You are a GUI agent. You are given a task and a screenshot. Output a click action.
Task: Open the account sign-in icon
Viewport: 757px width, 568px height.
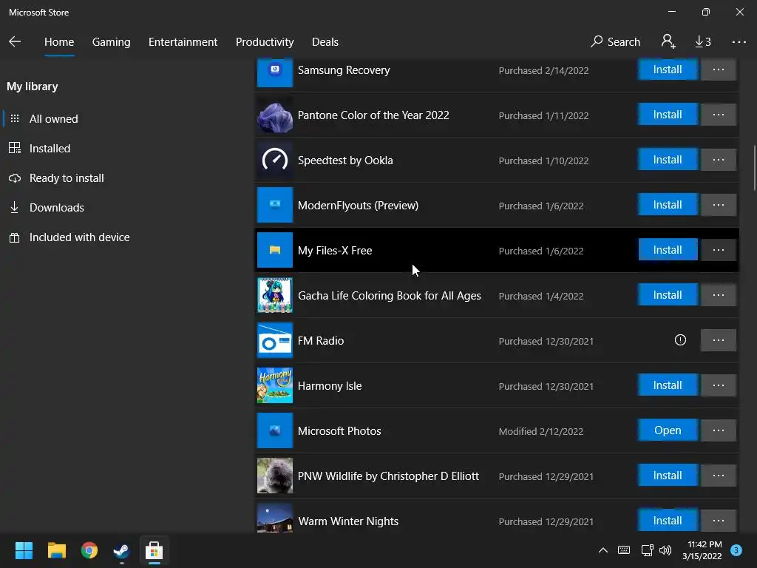coord(668,41)
